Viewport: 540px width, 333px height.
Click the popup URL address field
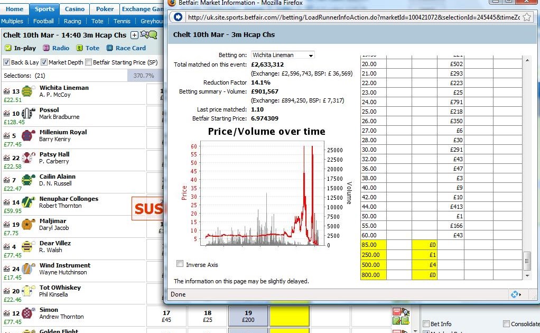tap(353, 17)
